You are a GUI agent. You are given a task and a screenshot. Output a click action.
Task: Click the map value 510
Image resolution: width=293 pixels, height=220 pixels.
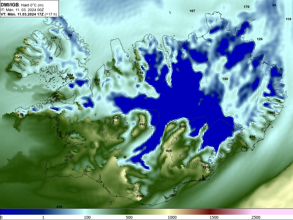point(272,113)
